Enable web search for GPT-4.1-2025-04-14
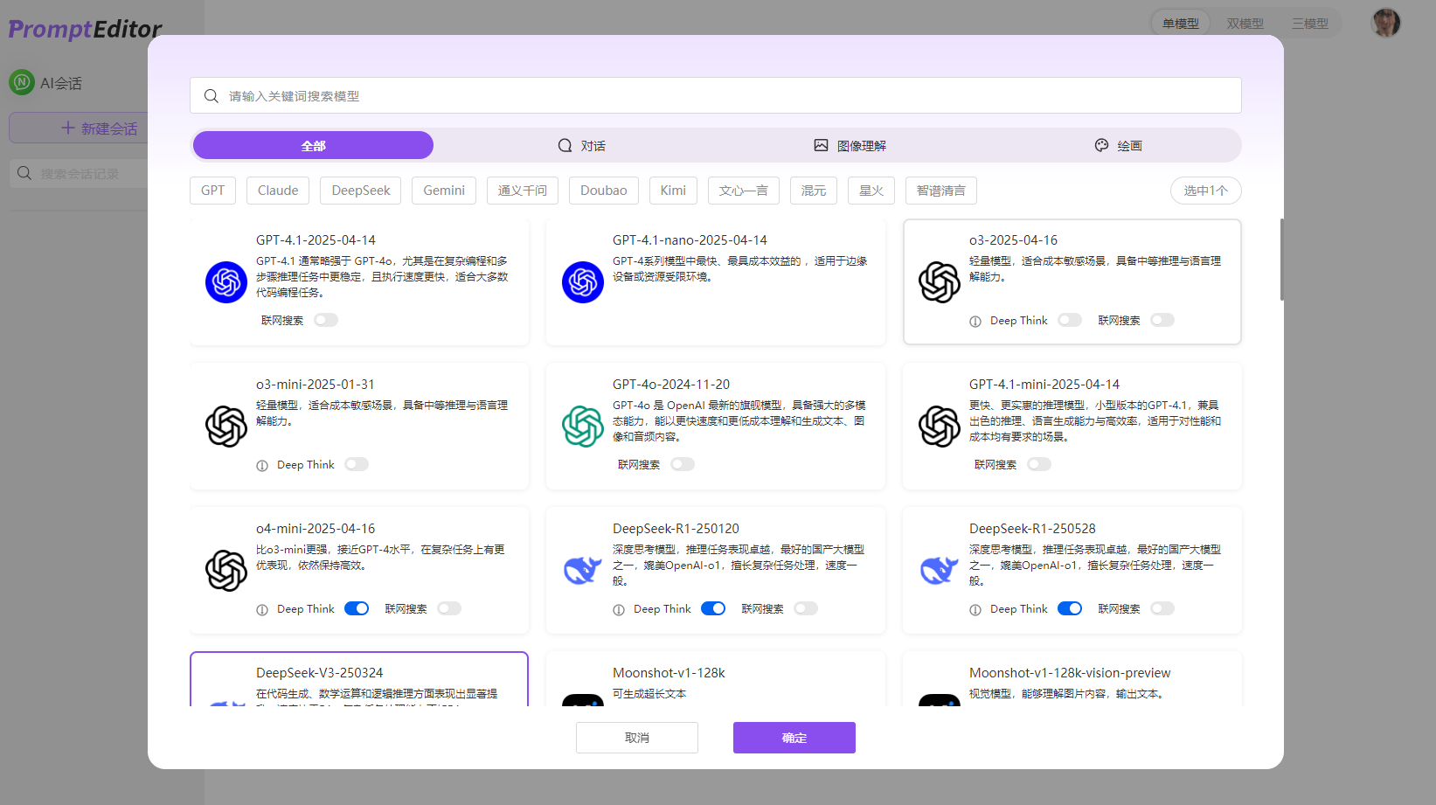Image resolution: width=1436 pixels, height=805 pixels. click(326, 320)
